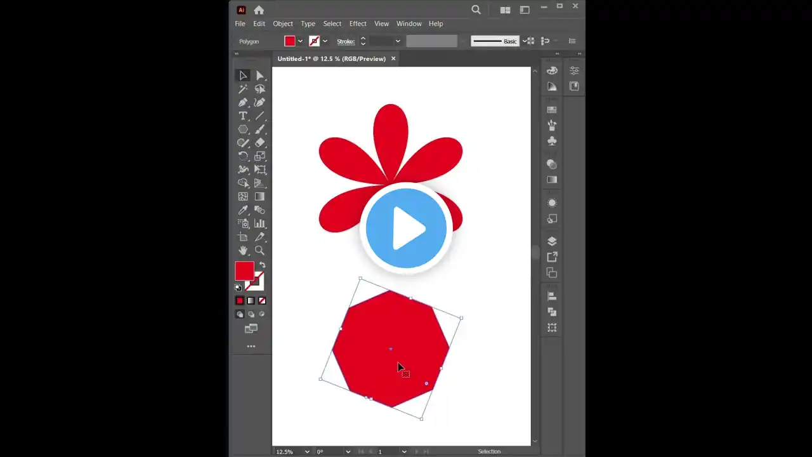Pick the Width tool
812x457 pixels.
tap(243, 169)
